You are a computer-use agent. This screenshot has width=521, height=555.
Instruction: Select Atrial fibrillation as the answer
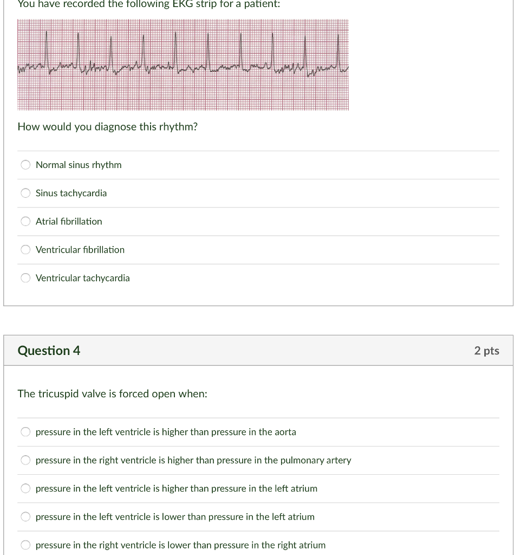[25, 221]
